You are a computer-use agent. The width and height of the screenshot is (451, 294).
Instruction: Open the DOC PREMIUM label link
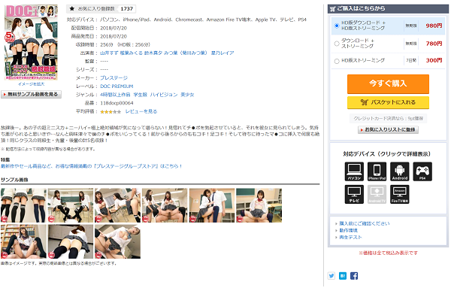117,86
